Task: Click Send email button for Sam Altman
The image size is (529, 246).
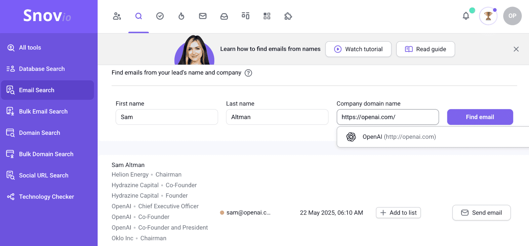Action: tap(481, 213)
